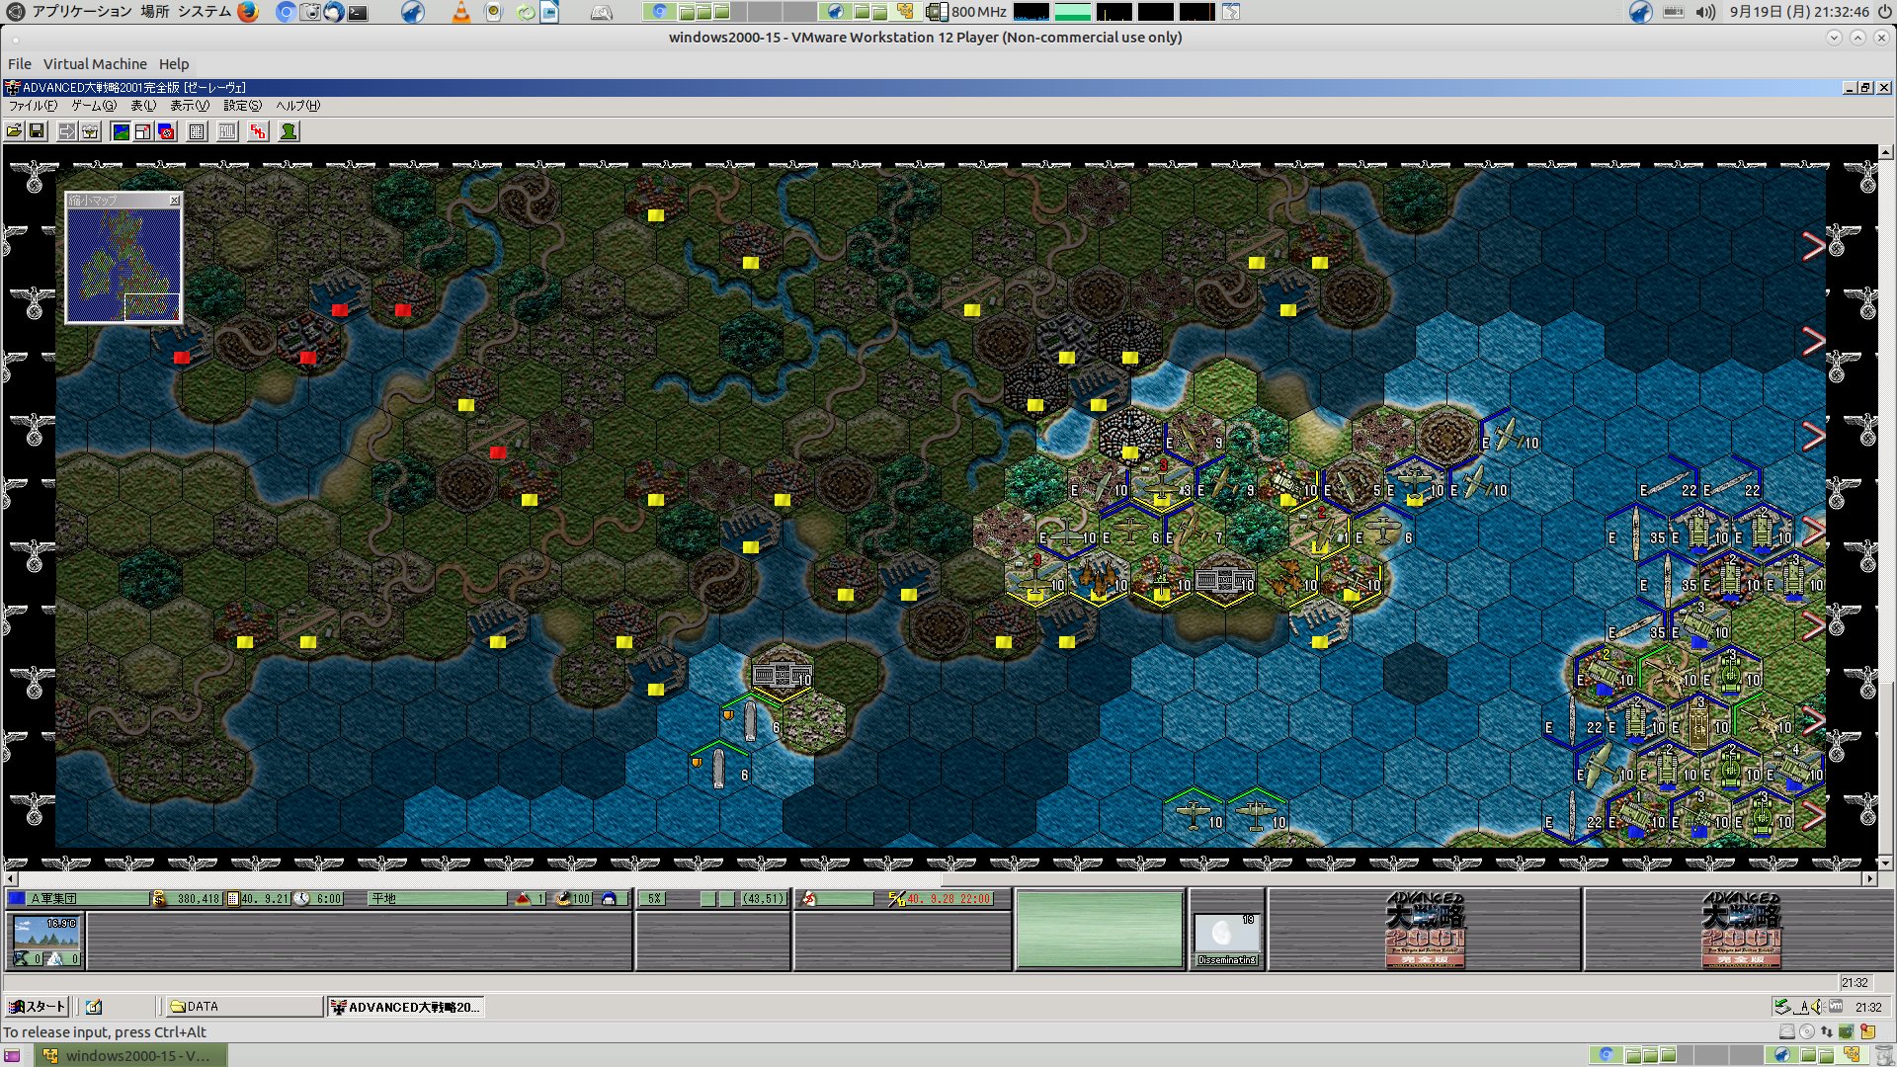Click the grid table toolbar icon
This screenshot has height=1067, width=1897.
(197, 131)
